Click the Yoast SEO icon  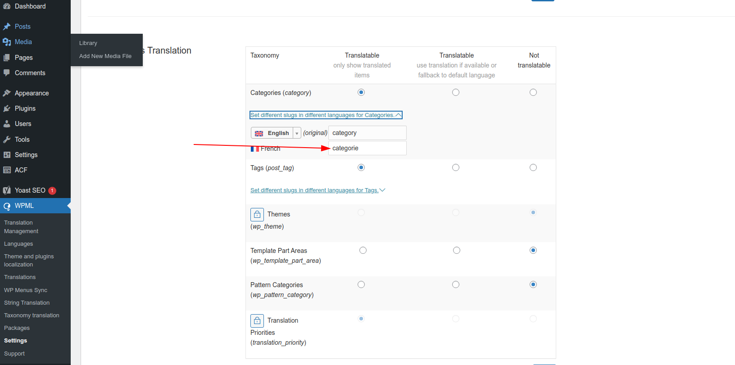click(x=7, y=190)
